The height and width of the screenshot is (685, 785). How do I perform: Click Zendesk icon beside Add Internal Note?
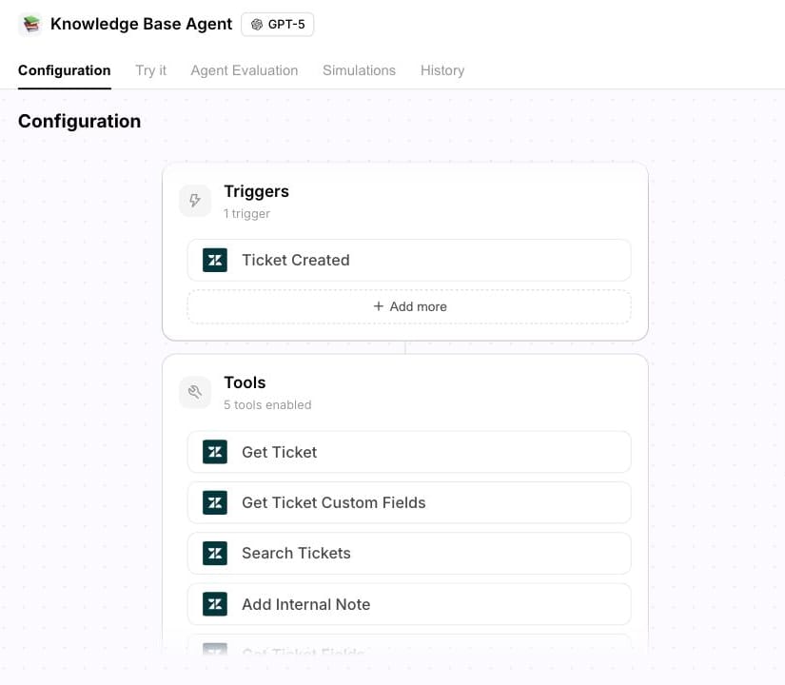pos(215,604)
